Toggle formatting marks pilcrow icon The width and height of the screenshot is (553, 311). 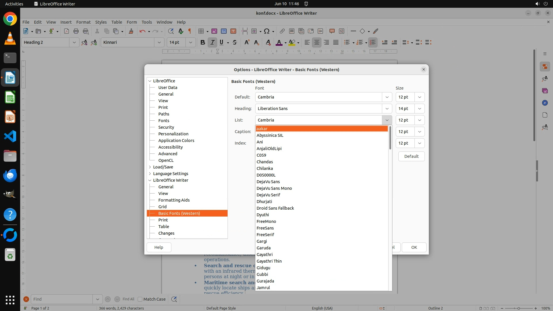[190, 31]
